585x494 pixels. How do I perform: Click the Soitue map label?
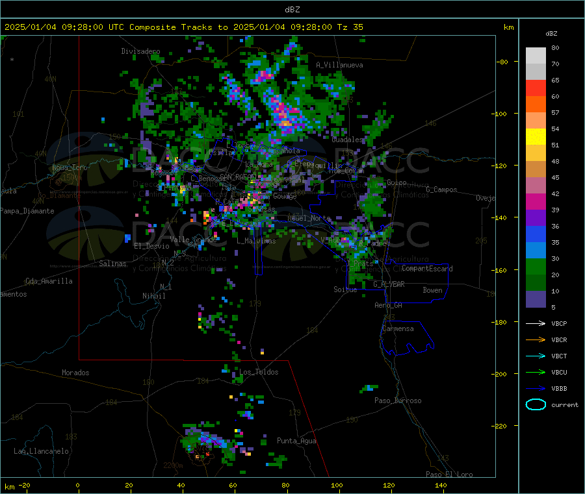pos(345,290)
